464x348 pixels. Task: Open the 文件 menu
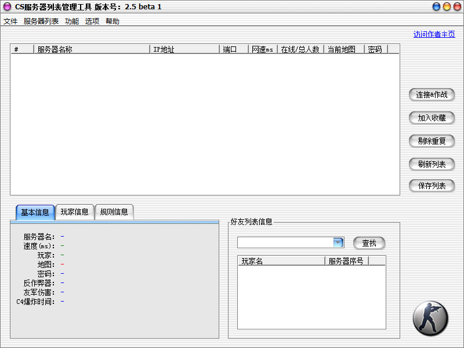tap(10, 21)
